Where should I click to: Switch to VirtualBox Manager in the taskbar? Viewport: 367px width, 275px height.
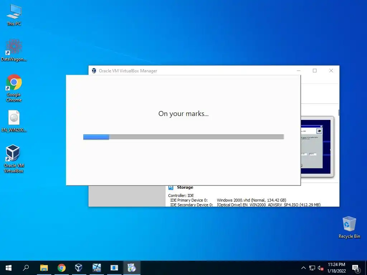(78, 268)
